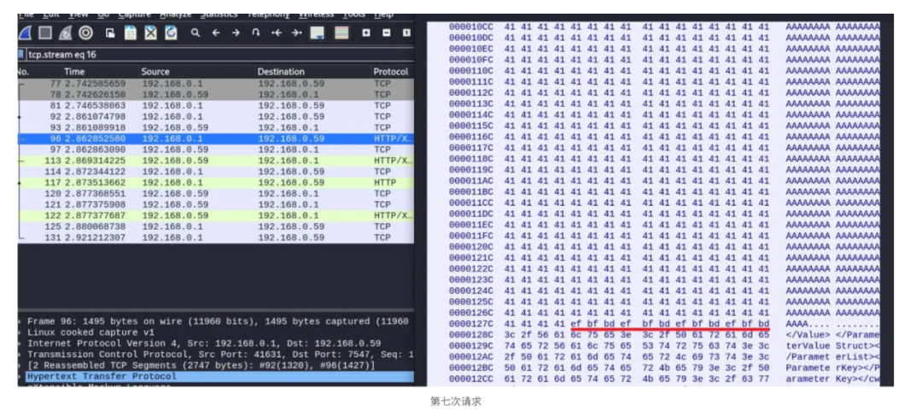Zoom out on the main window text

tap(386, 33)
